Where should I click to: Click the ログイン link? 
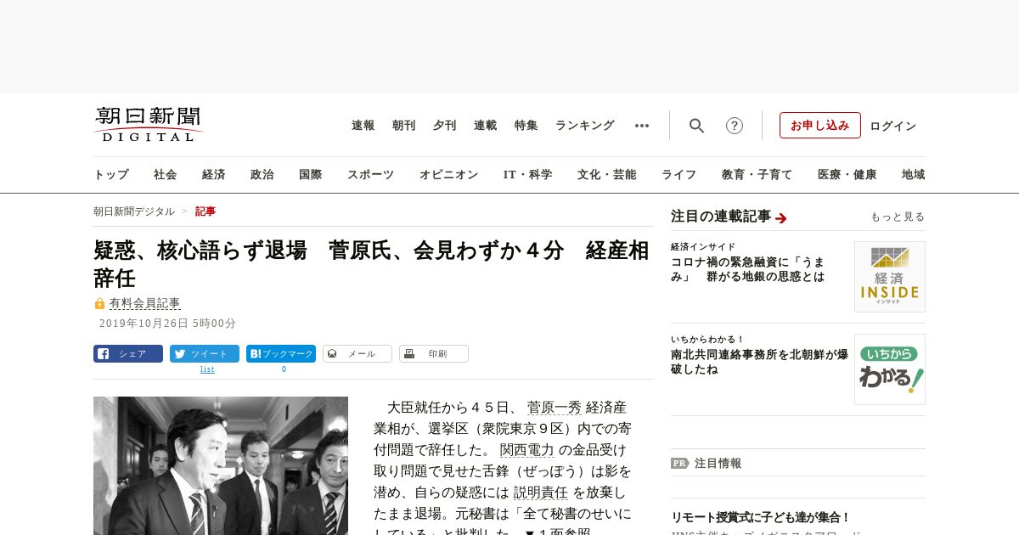tap(893, 126)
